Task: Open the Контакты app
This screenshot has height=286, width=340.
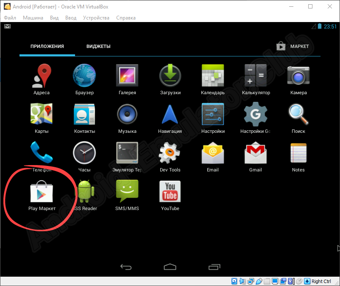Action: click(84, 118)
